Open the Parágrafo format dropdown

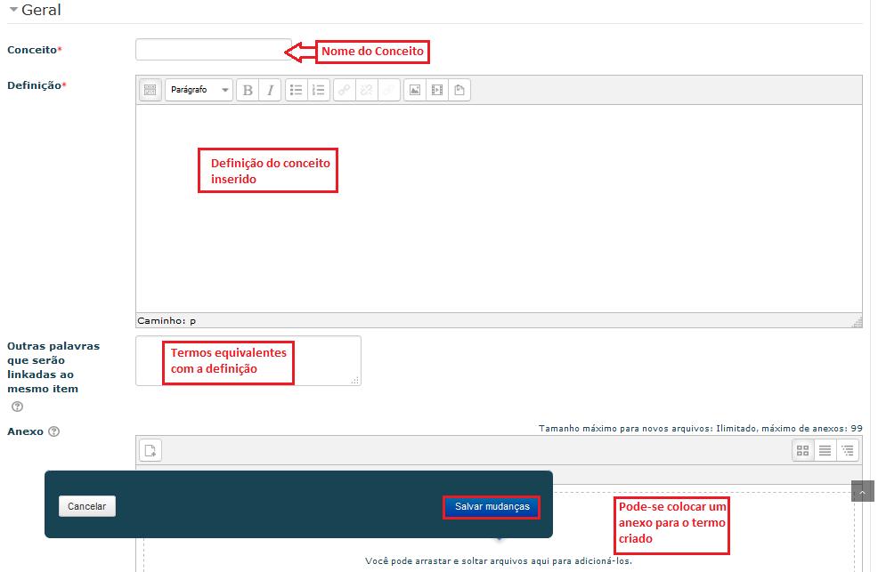(199, 90)
